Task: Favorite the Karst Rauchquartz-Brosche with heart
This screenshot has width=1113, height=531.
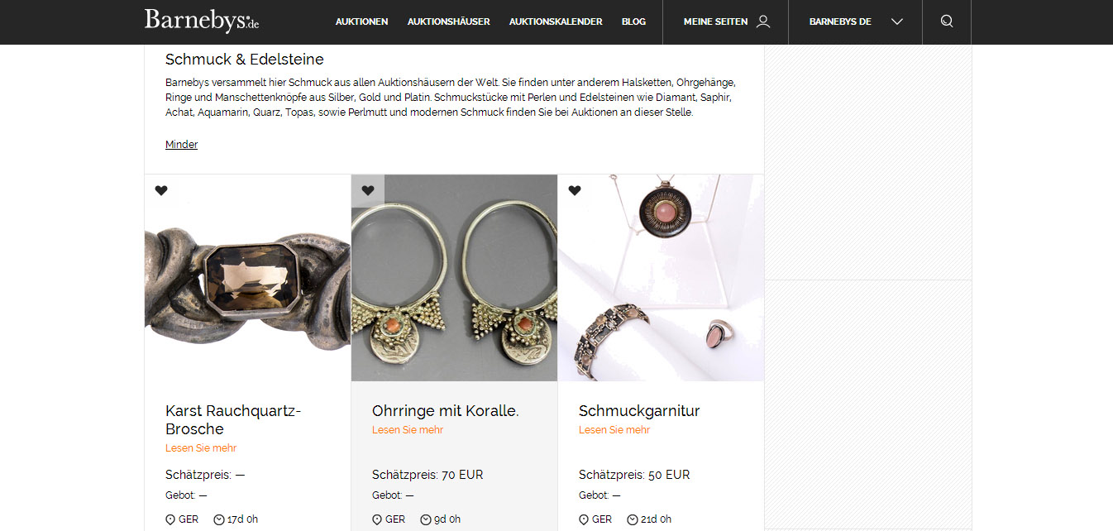Action: click(x=161, y=191)
